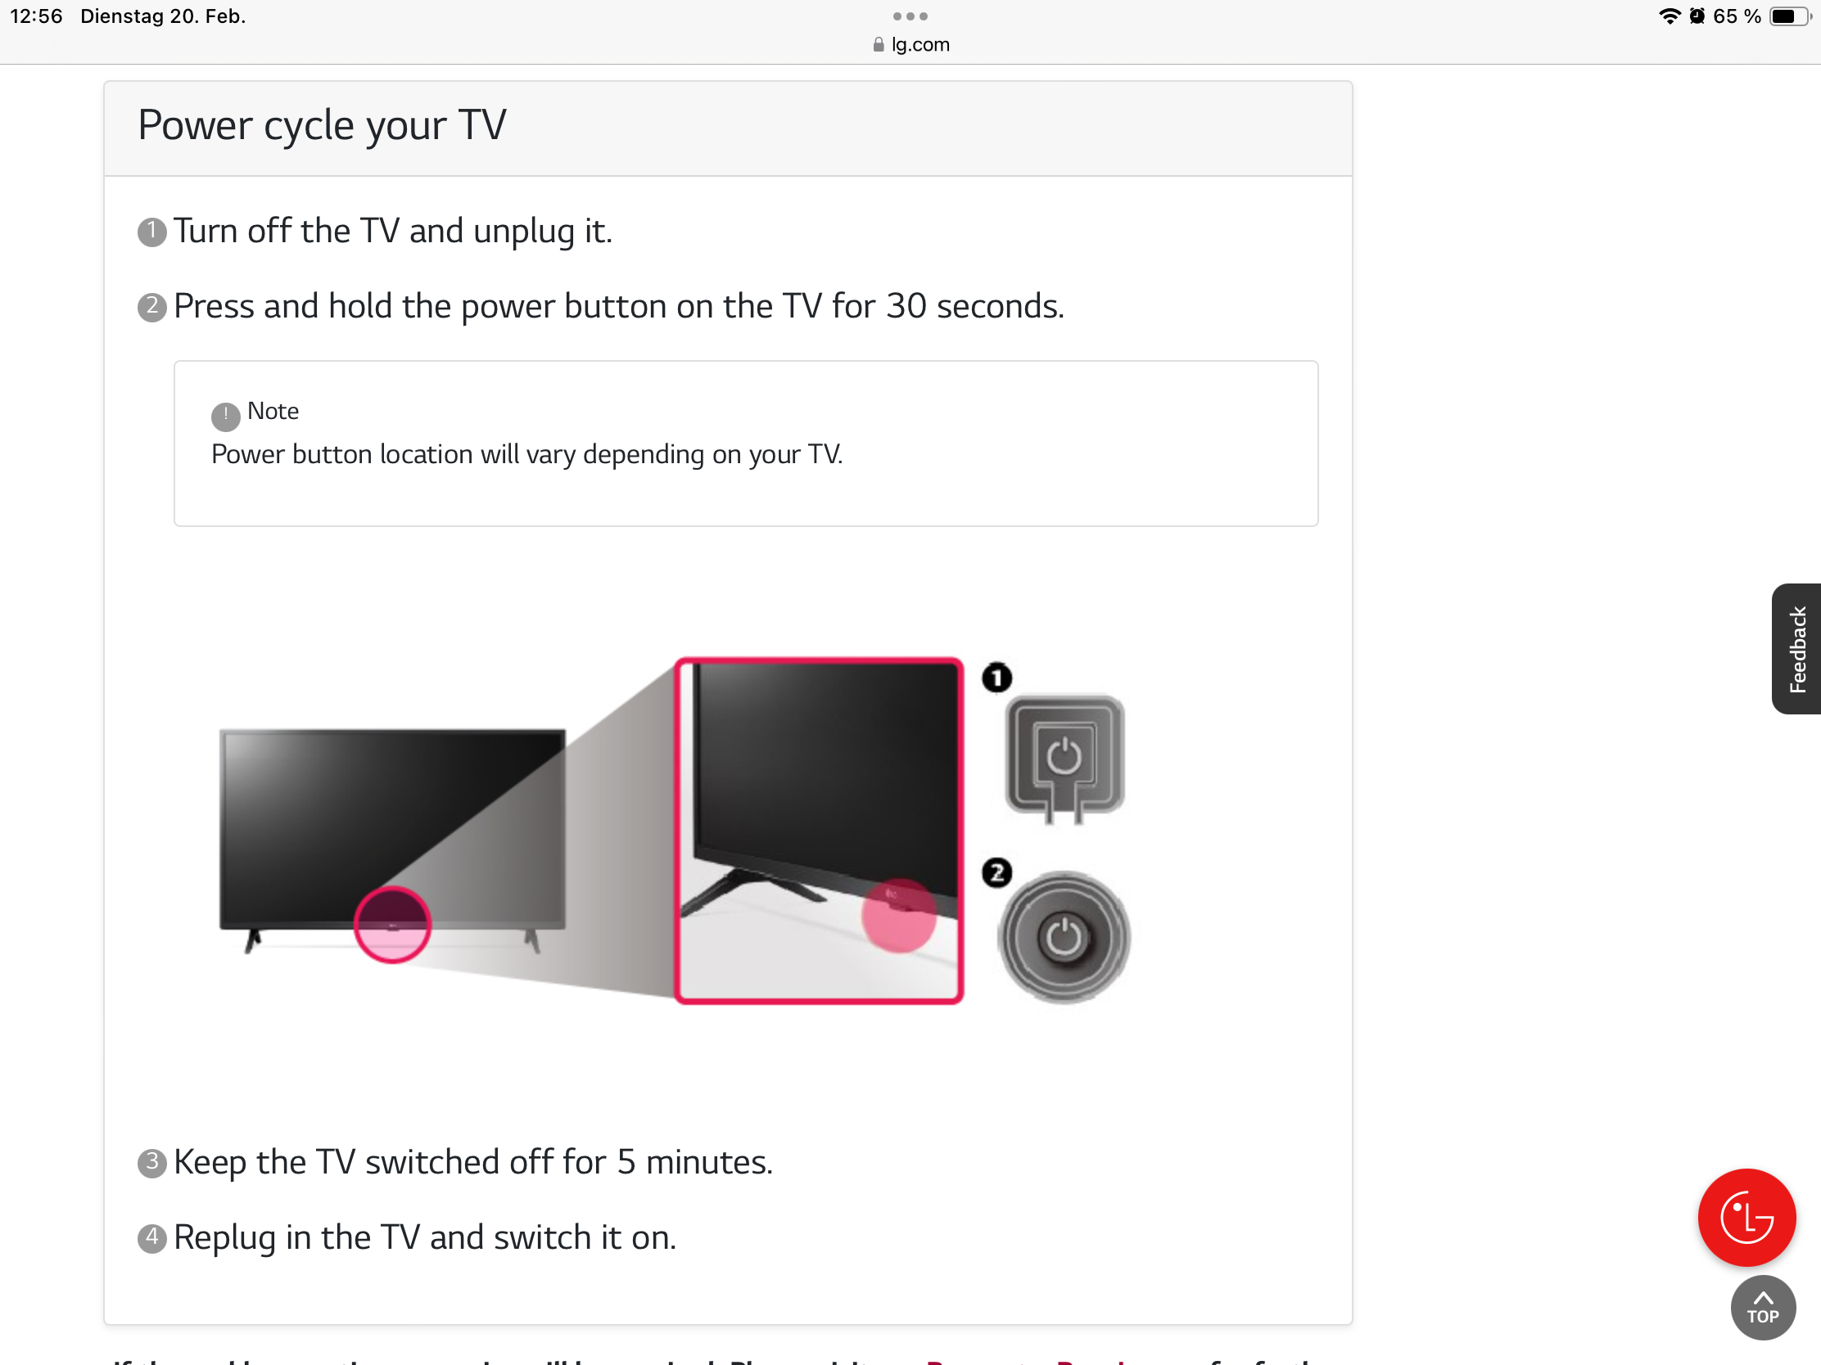Click the Note exclamation icon
The width and height of the screenshot is (1821, 1365).
(225, 417)
